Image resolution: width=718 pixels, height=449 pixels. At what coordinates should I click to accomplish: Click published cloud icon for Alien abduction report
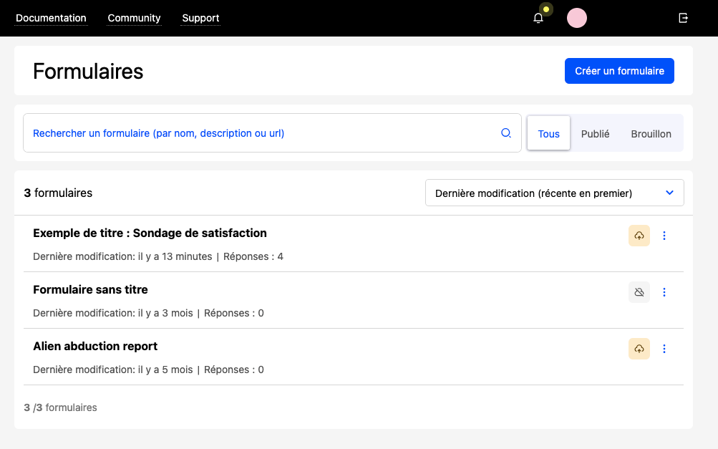pyautogui.click(x=639, y=349)
